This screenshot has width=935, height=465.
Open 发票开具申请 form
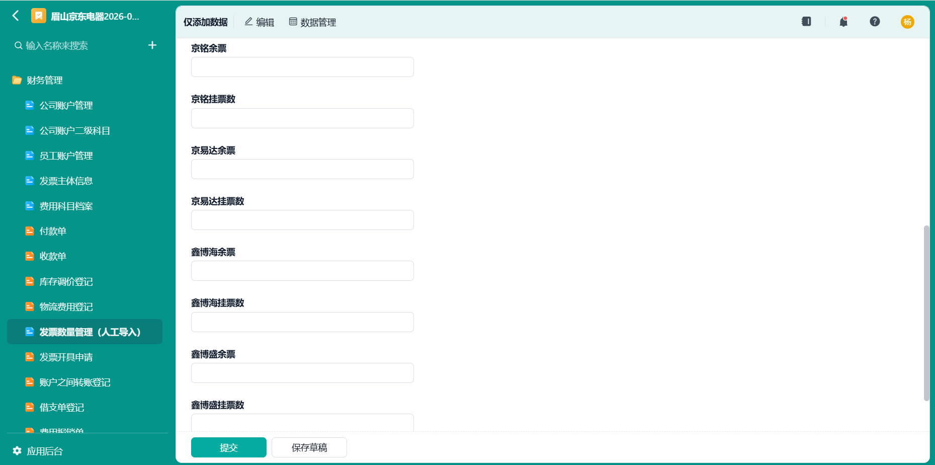click(66, 357)
